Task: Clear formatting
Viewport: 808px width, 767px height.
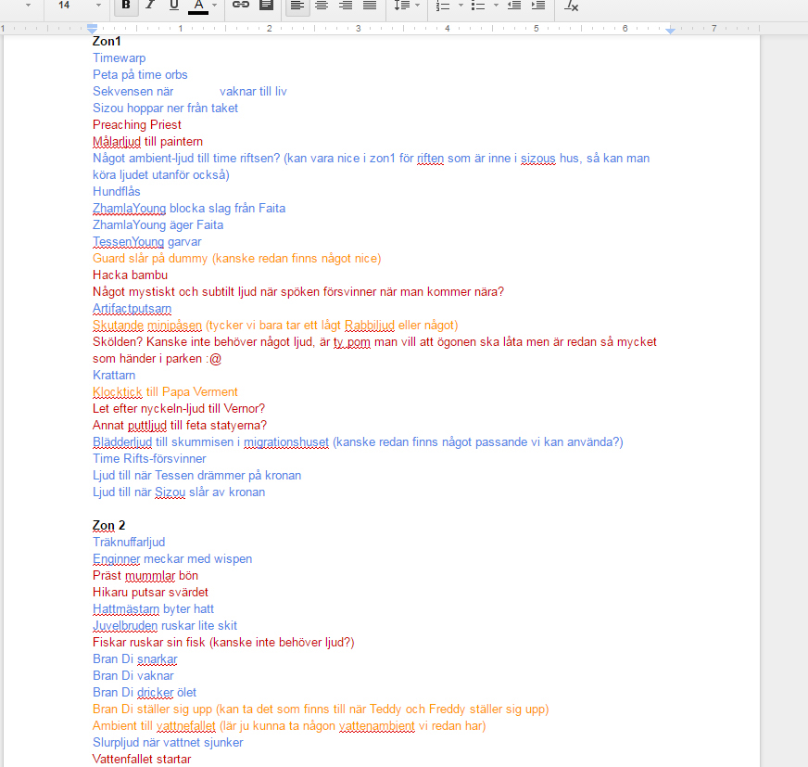Action: pyautogui.click(x=571, y=6)
